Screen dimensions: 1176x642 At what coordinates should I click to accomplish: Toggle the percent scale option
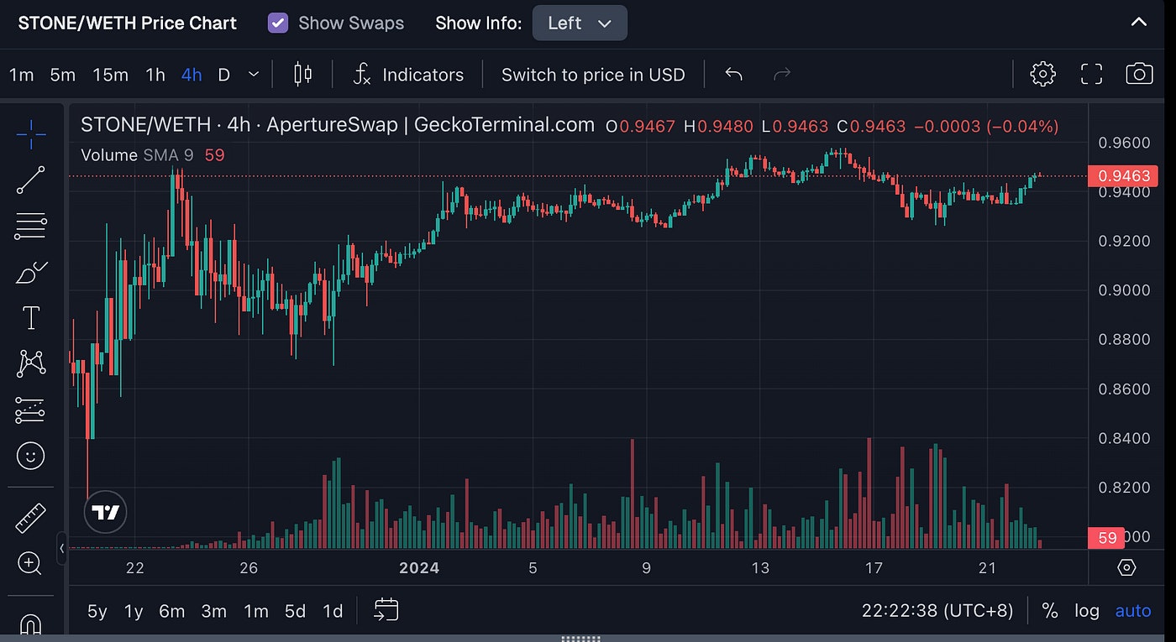point(1049,610)
